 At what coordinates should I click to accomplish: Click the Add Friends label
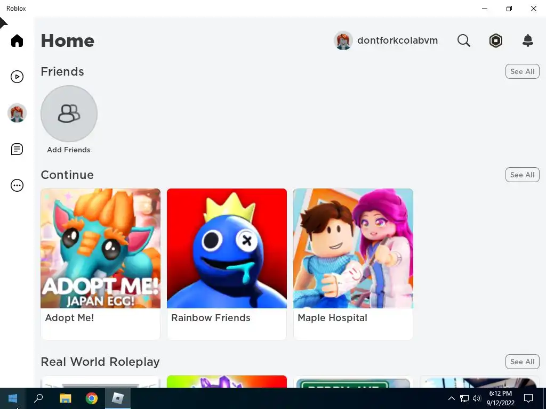(69, 150)
